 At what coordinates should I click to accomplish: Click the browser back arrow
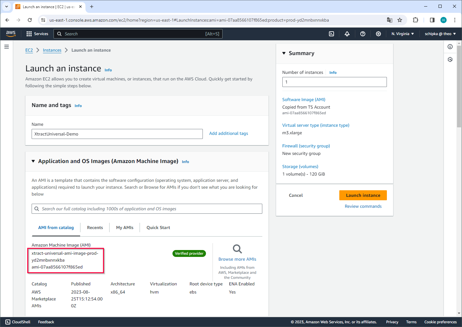coord(7,20)
